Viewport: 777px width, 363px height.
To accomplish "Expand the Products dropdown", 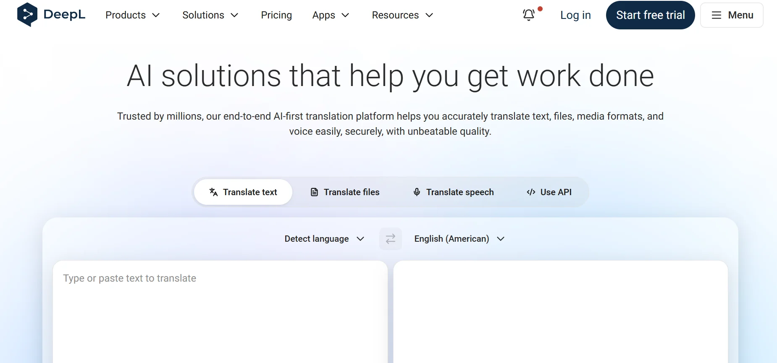I will pyautogui.click(x=133, y=15).
